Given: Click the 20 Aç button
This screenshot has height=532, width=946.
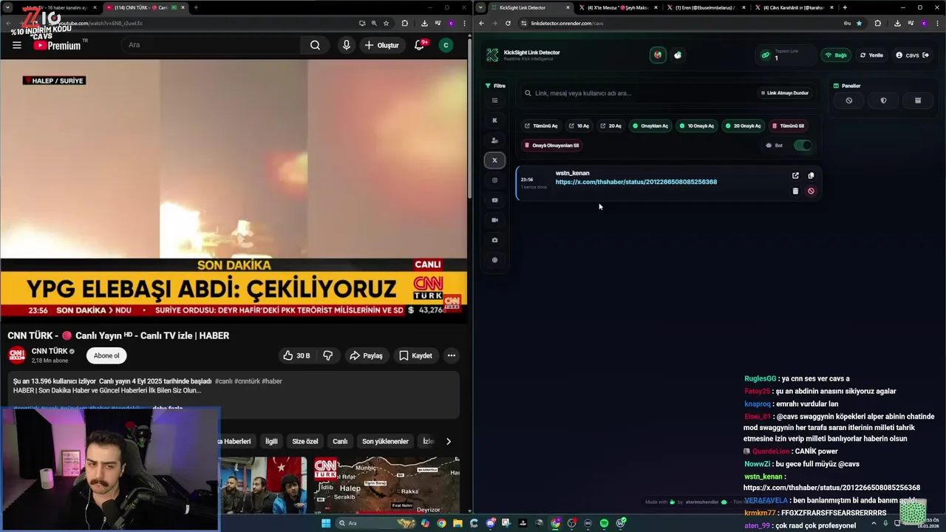Looking at the screenshot, I should click(x=610, y=126).
